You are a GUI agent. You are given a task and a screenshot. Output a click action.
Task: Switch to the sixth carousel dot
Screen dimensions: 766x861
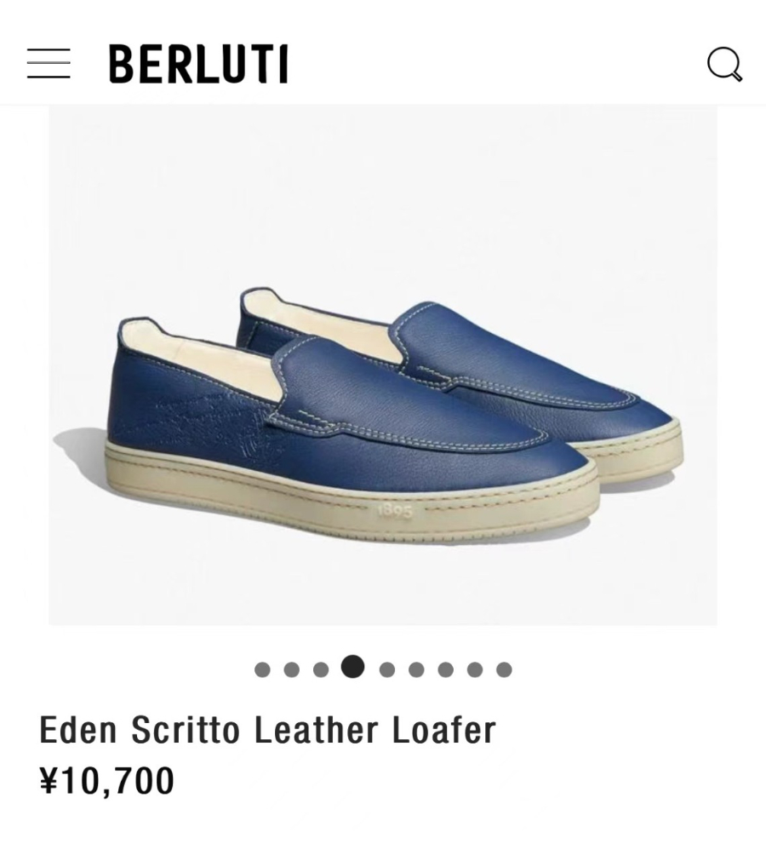pos(416,669)
